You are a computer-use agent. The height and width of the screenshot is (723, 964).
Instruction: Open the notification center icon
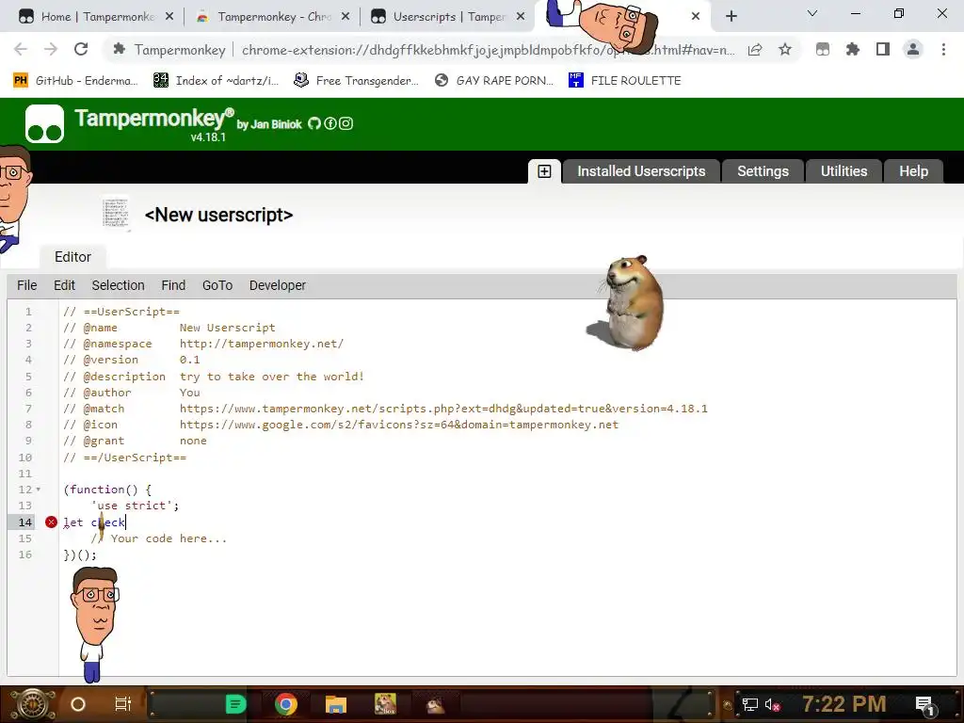926,704
